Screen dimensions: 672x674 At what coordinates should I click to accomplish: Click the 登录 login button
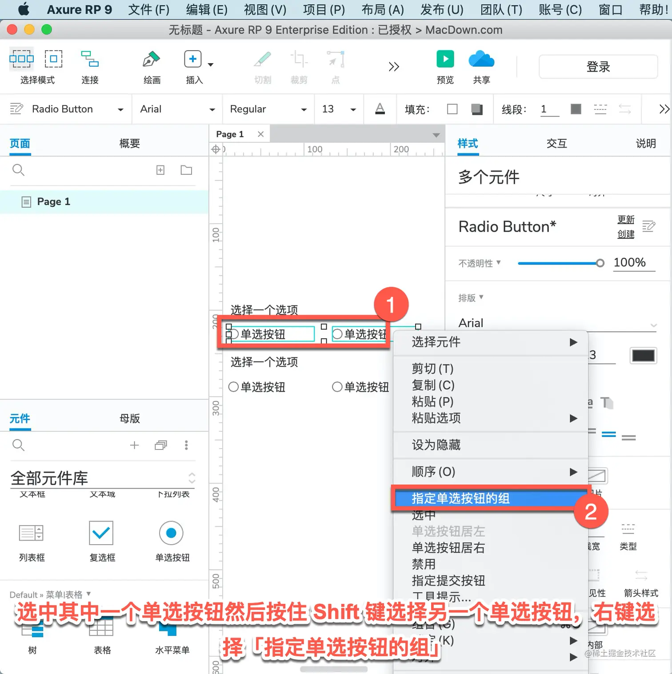point(598,67)
